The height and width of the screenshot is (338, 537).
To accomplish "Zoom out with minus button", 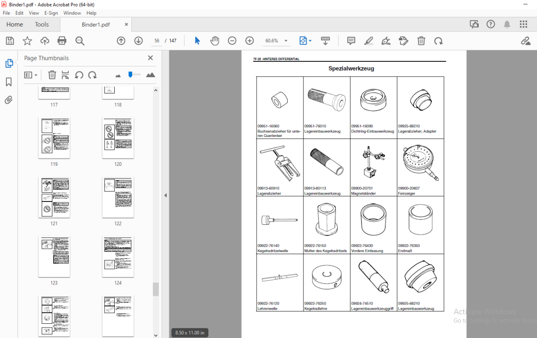I will 232,41.
